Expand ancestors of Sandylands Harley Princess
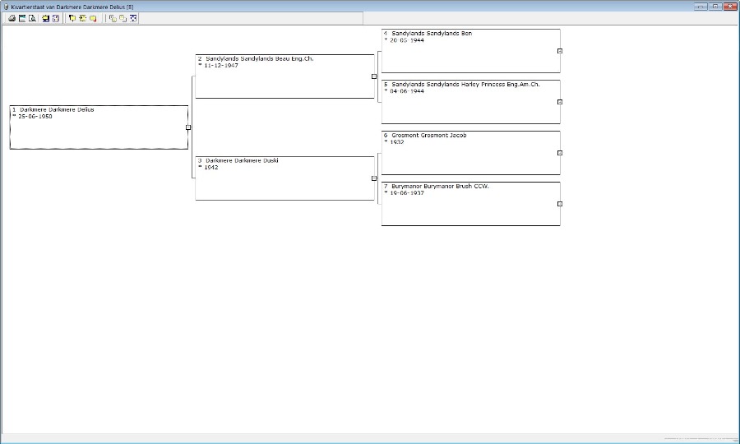 pos(560,102)
